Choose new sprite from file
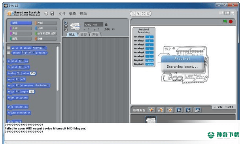The width and height of the screenshot is (244, 144). 161,110
